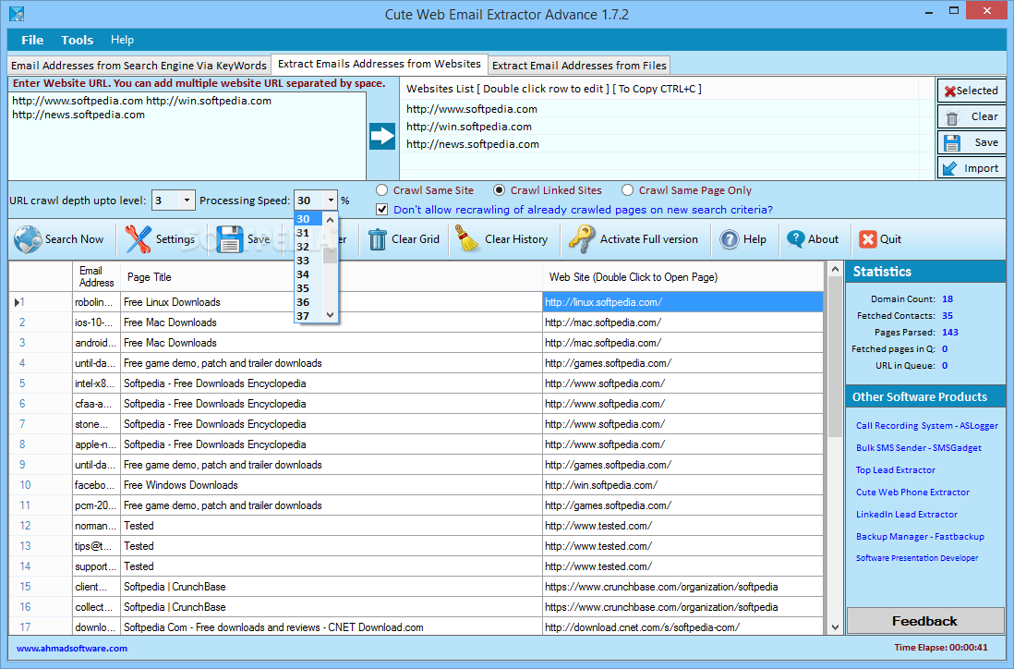
Task: Select http://linux.softpedia.com/ cell in row 1
Action: (x=682, y=302)
